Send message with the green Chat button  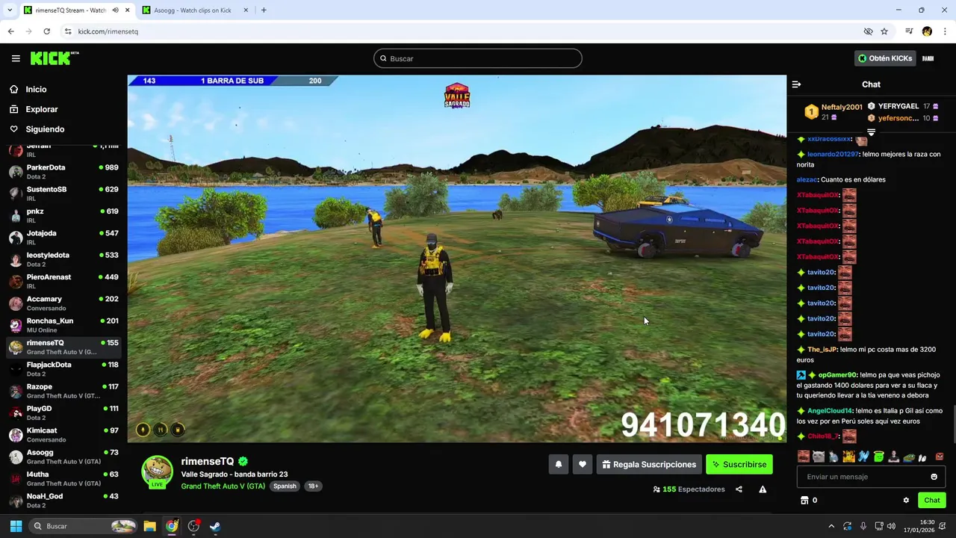[932, 501]
